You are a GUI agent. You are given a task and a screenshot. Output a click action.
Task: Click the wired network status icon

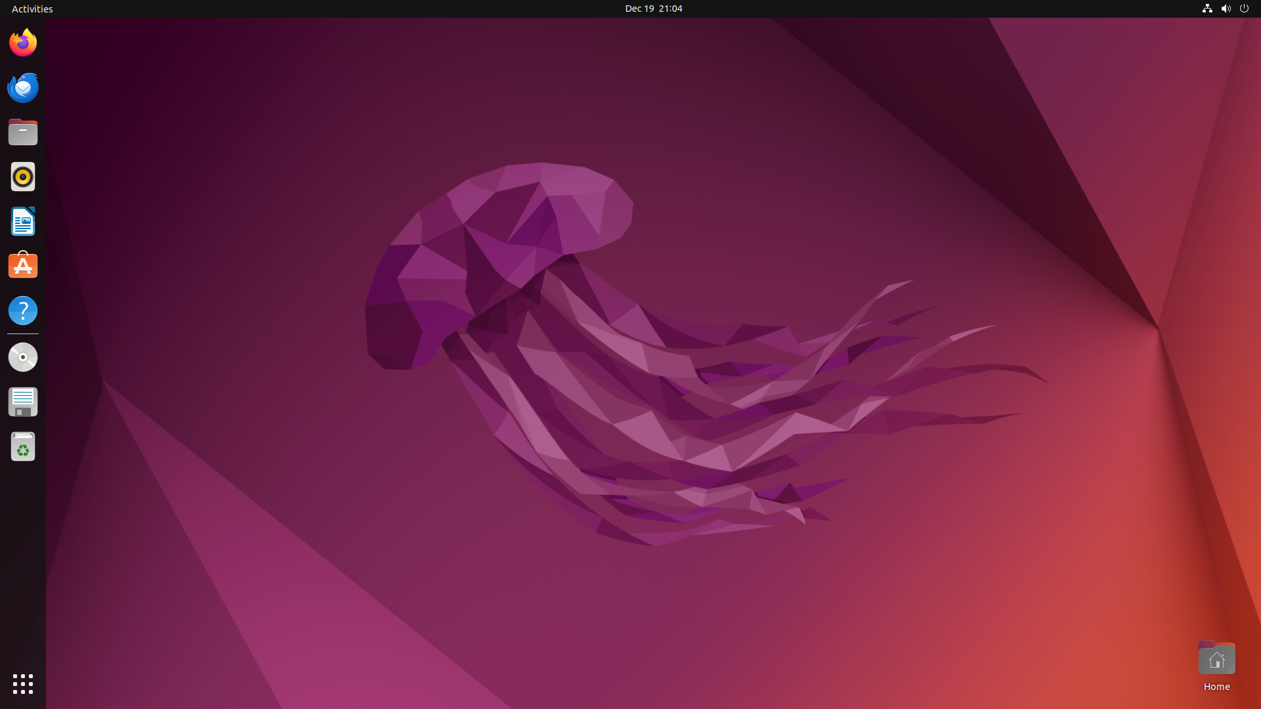(1207, 9)
